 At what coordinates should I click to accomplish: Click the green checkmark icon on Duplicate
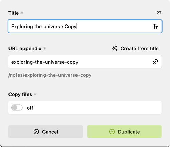pos(112,132)
